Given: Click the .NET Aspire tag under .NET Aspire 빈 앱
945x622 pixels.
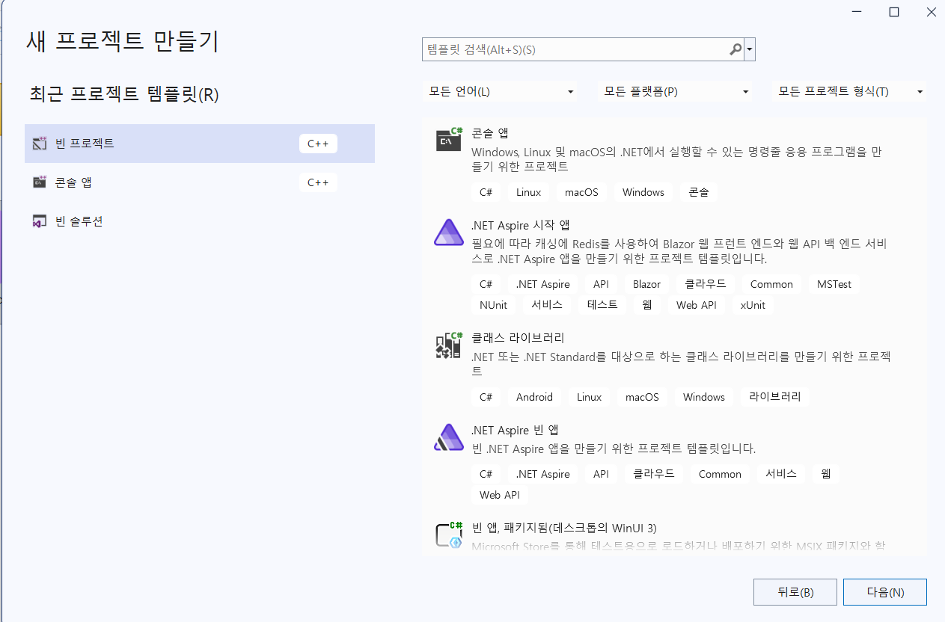Looking at the screenshot, I should [543, 474].
